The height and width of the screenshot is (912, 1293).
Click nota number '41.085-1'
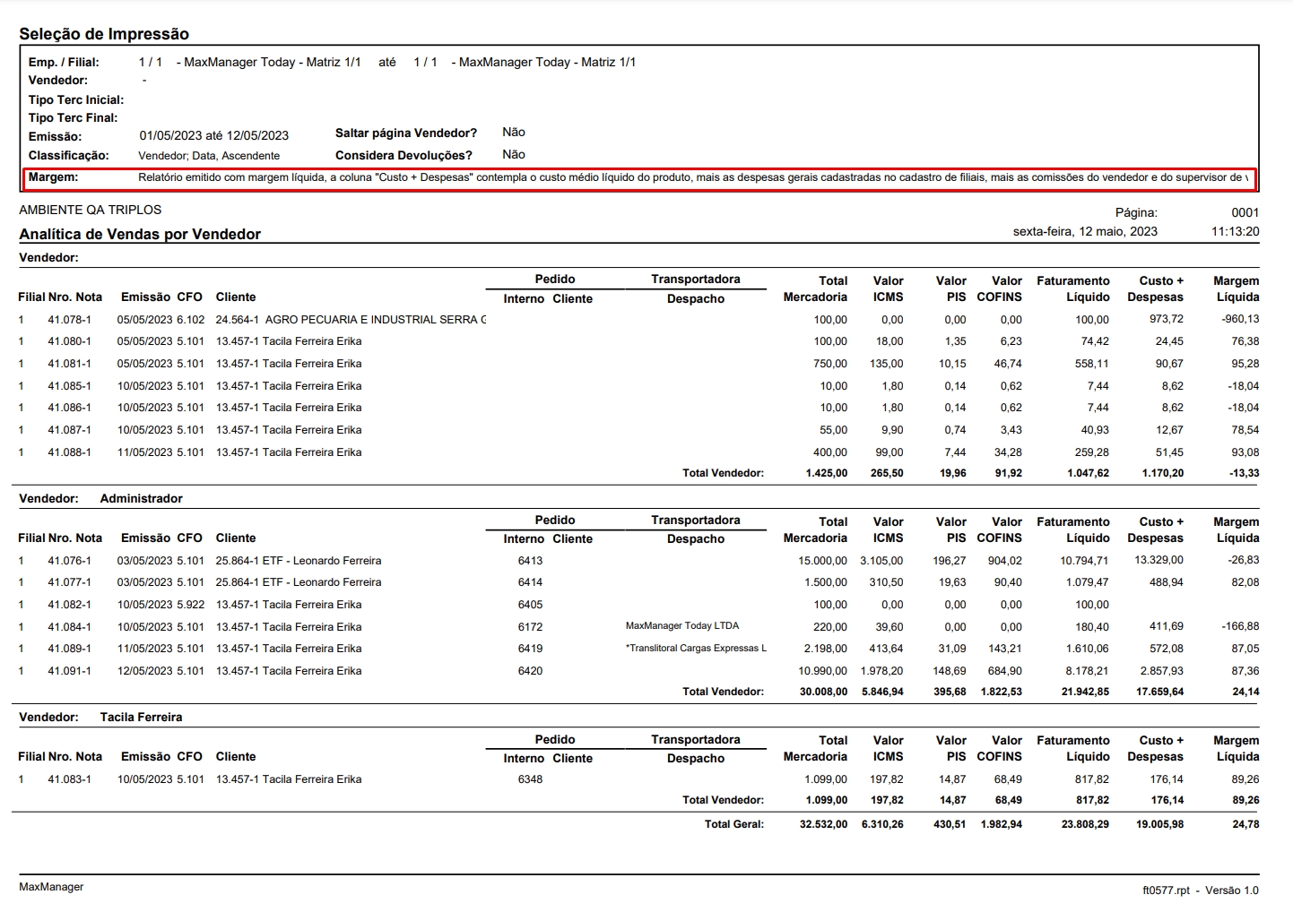click(70, 386)
